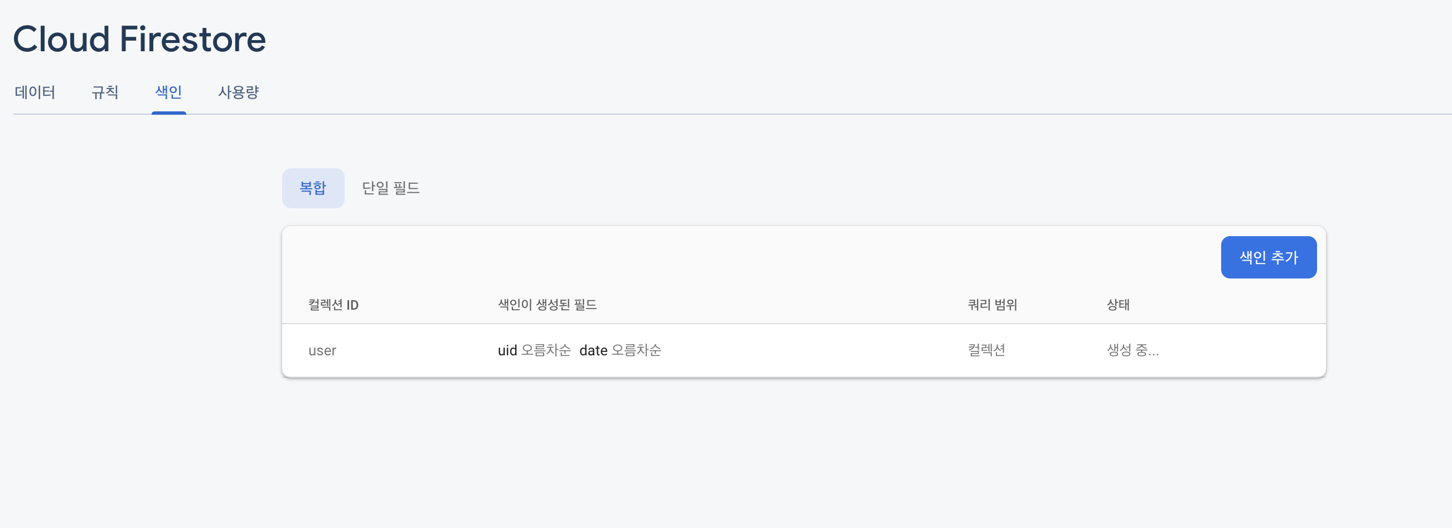The width and height of the screenshot is (1452, 528).
Task: Select the 색인 tab
Action: (x=168, y=92)
